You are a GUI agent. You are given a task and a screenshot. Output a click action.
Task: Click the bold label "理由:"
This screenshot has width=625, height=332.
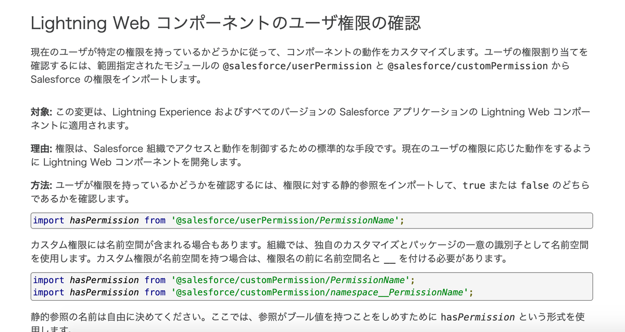(42, 149)
